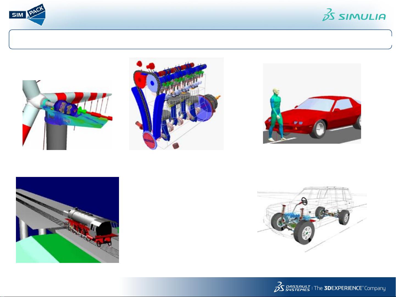The image size is (396, 297).
Task: Click the SUV's front tire nearest the viewer
Action: [x=304, y=232]
